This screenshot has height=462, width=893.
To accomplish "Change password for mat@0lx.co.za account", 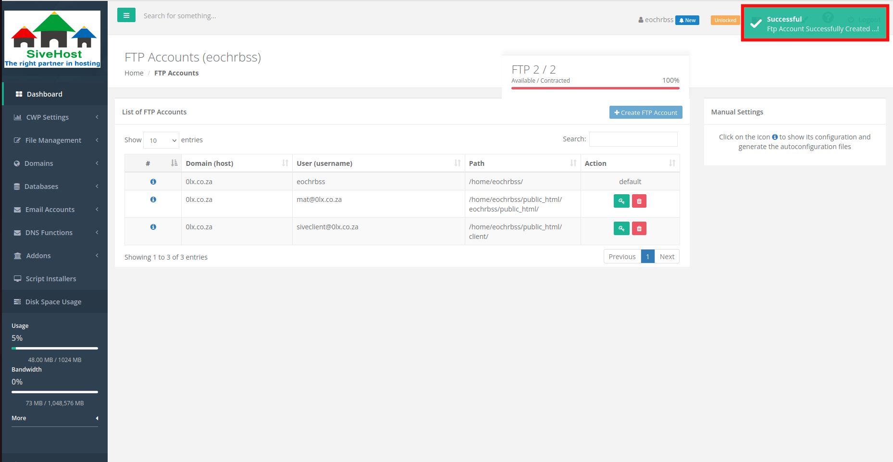I will [x=621, y=201].
